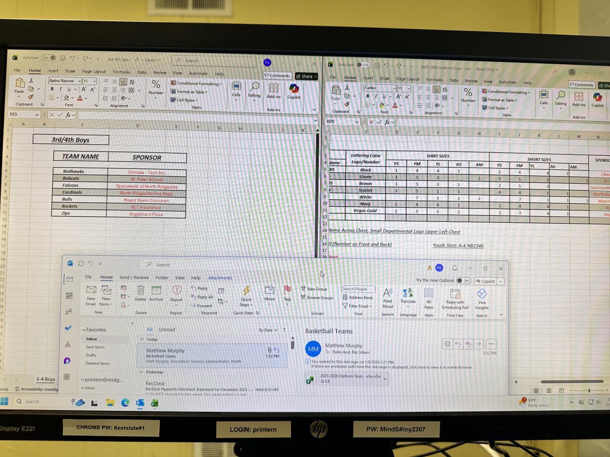Click Insert Function fx in the Uniform Sizes workbook

pos(387,122)
